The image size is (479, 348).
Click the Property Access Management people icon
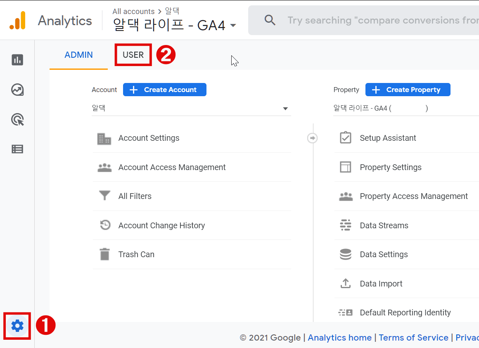346,196
